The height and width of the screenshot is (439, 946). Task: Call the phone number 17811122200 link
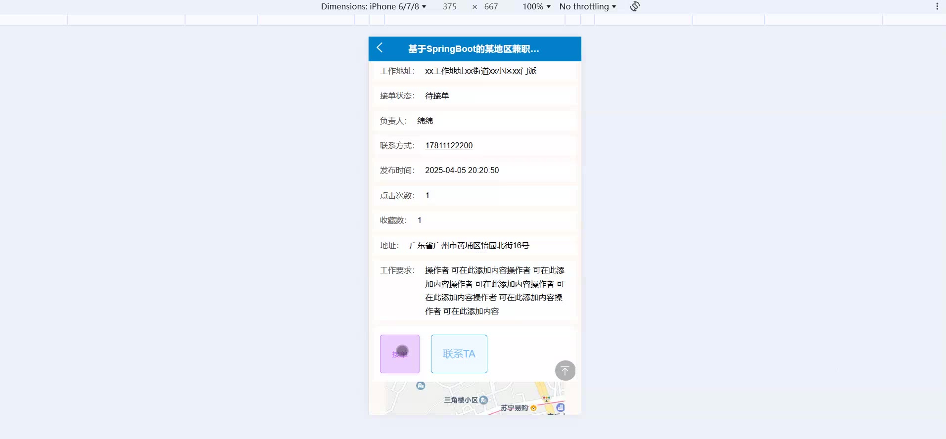click(449, 145)
